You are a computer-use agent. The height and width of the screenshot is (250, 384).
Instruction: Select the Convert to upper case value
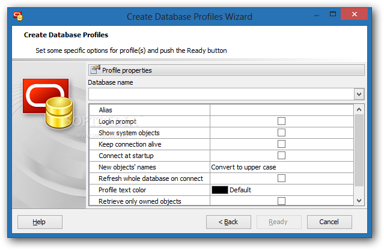(243, 167)
